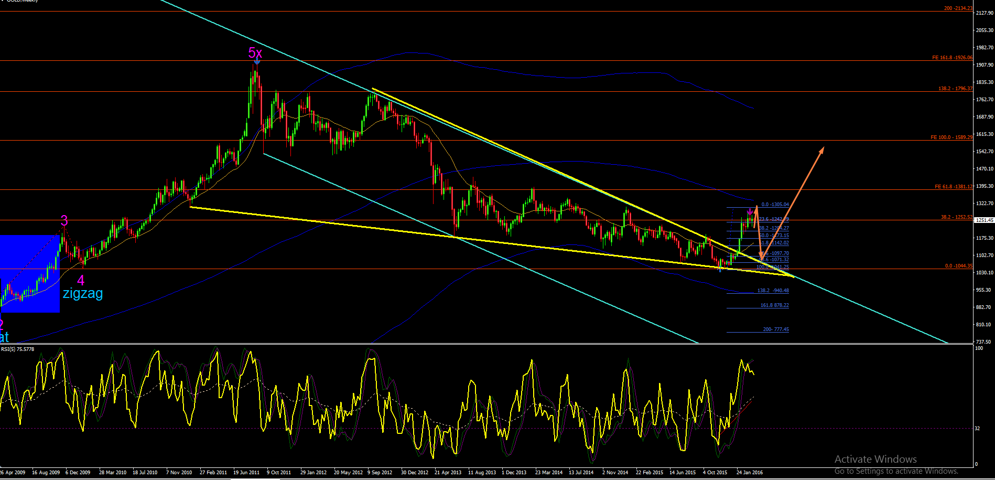Click the "7 Nov 2010" date label
The width and height of the screenshot is (995, 480).
pos(179,473)
